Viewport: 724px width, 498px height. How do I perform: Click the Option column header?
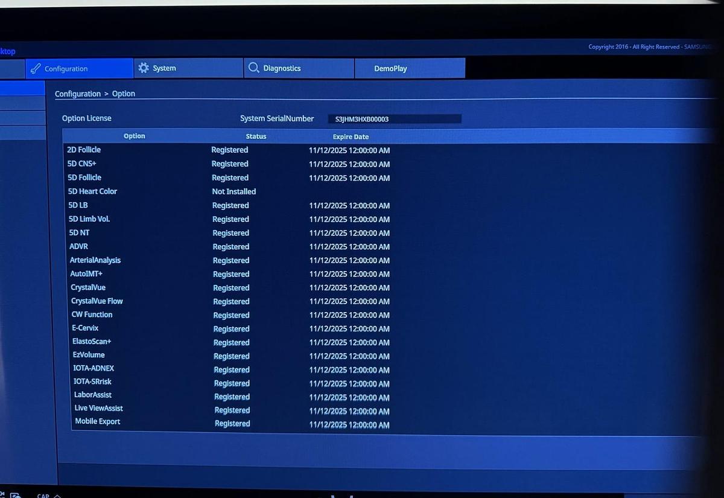134,136
